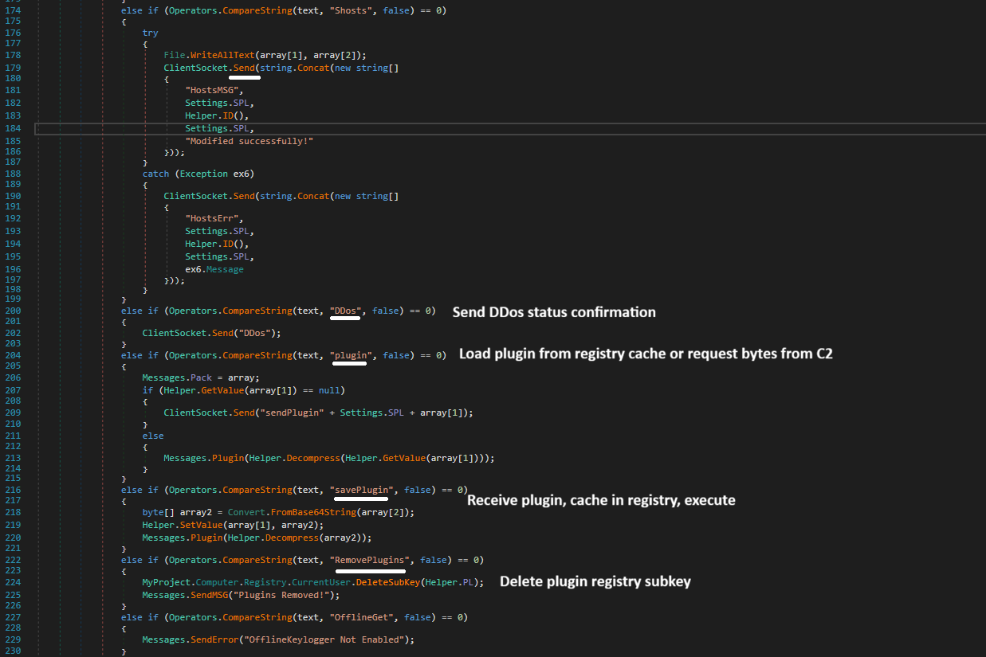
Task: Click the "RemovePlugins" string literal
Action: click(x=369, y=560)
